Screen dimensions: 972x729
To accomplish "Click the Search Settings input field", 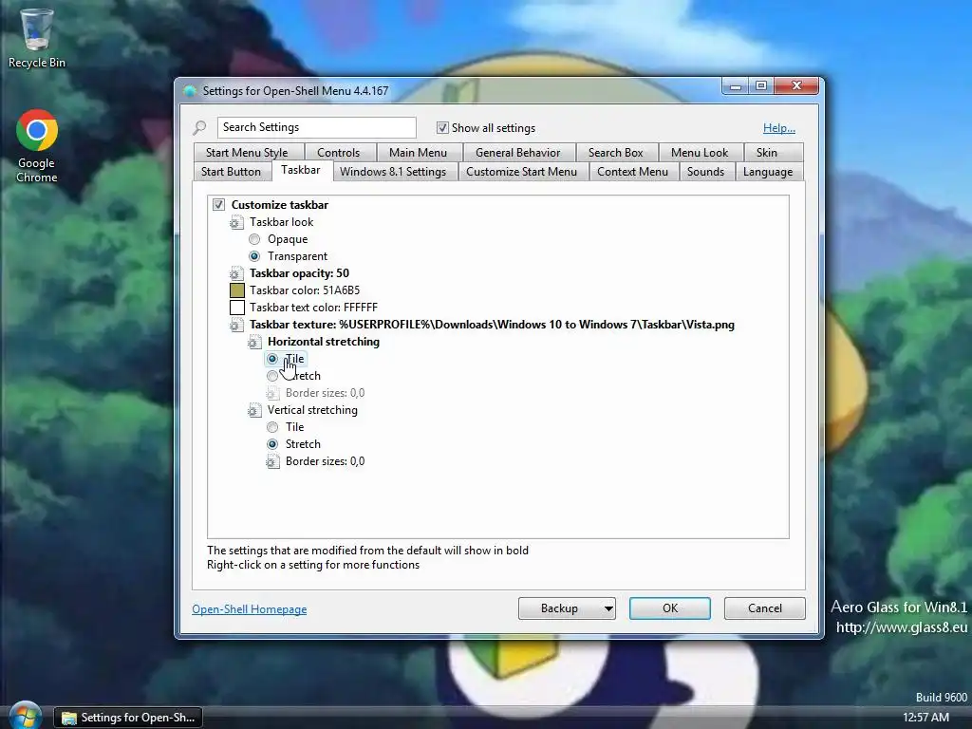I will coord(317,128).
